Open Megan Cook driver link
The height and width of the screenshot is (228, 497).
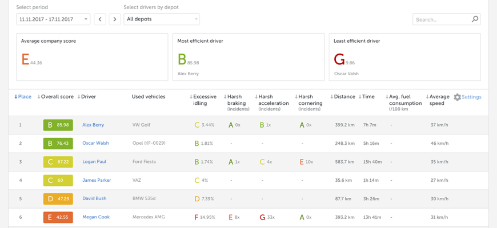click(x=95, y=217)
